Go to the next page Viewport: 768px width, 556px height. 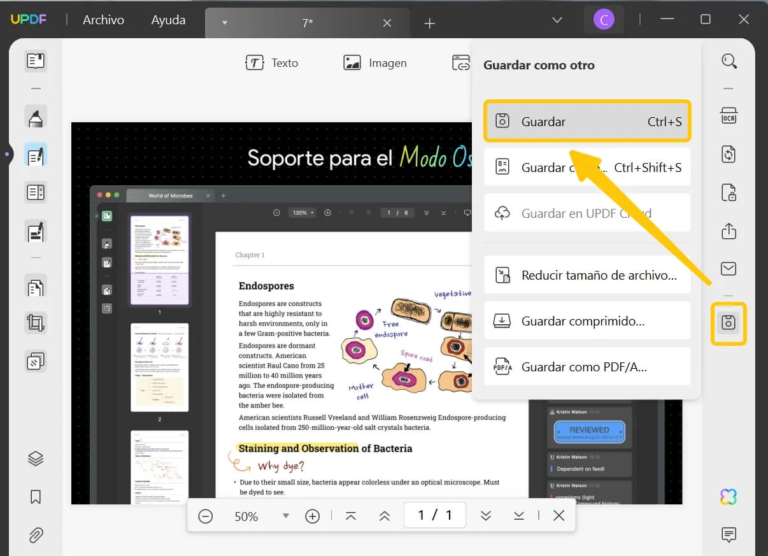coord(486,516)
